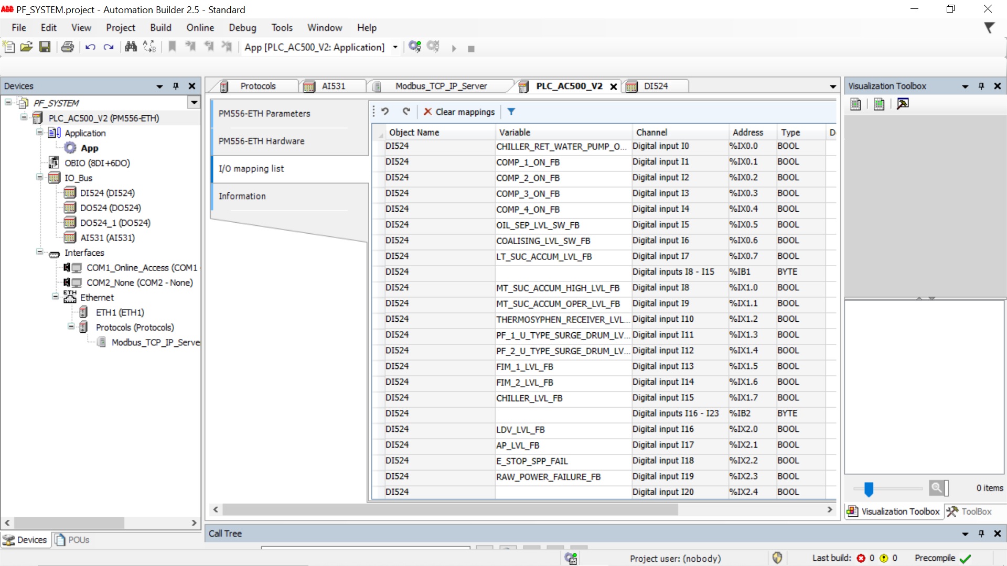The image size is (1007, 566).
Task: Click the Login gear icon
Action: [x=415, y=47]
